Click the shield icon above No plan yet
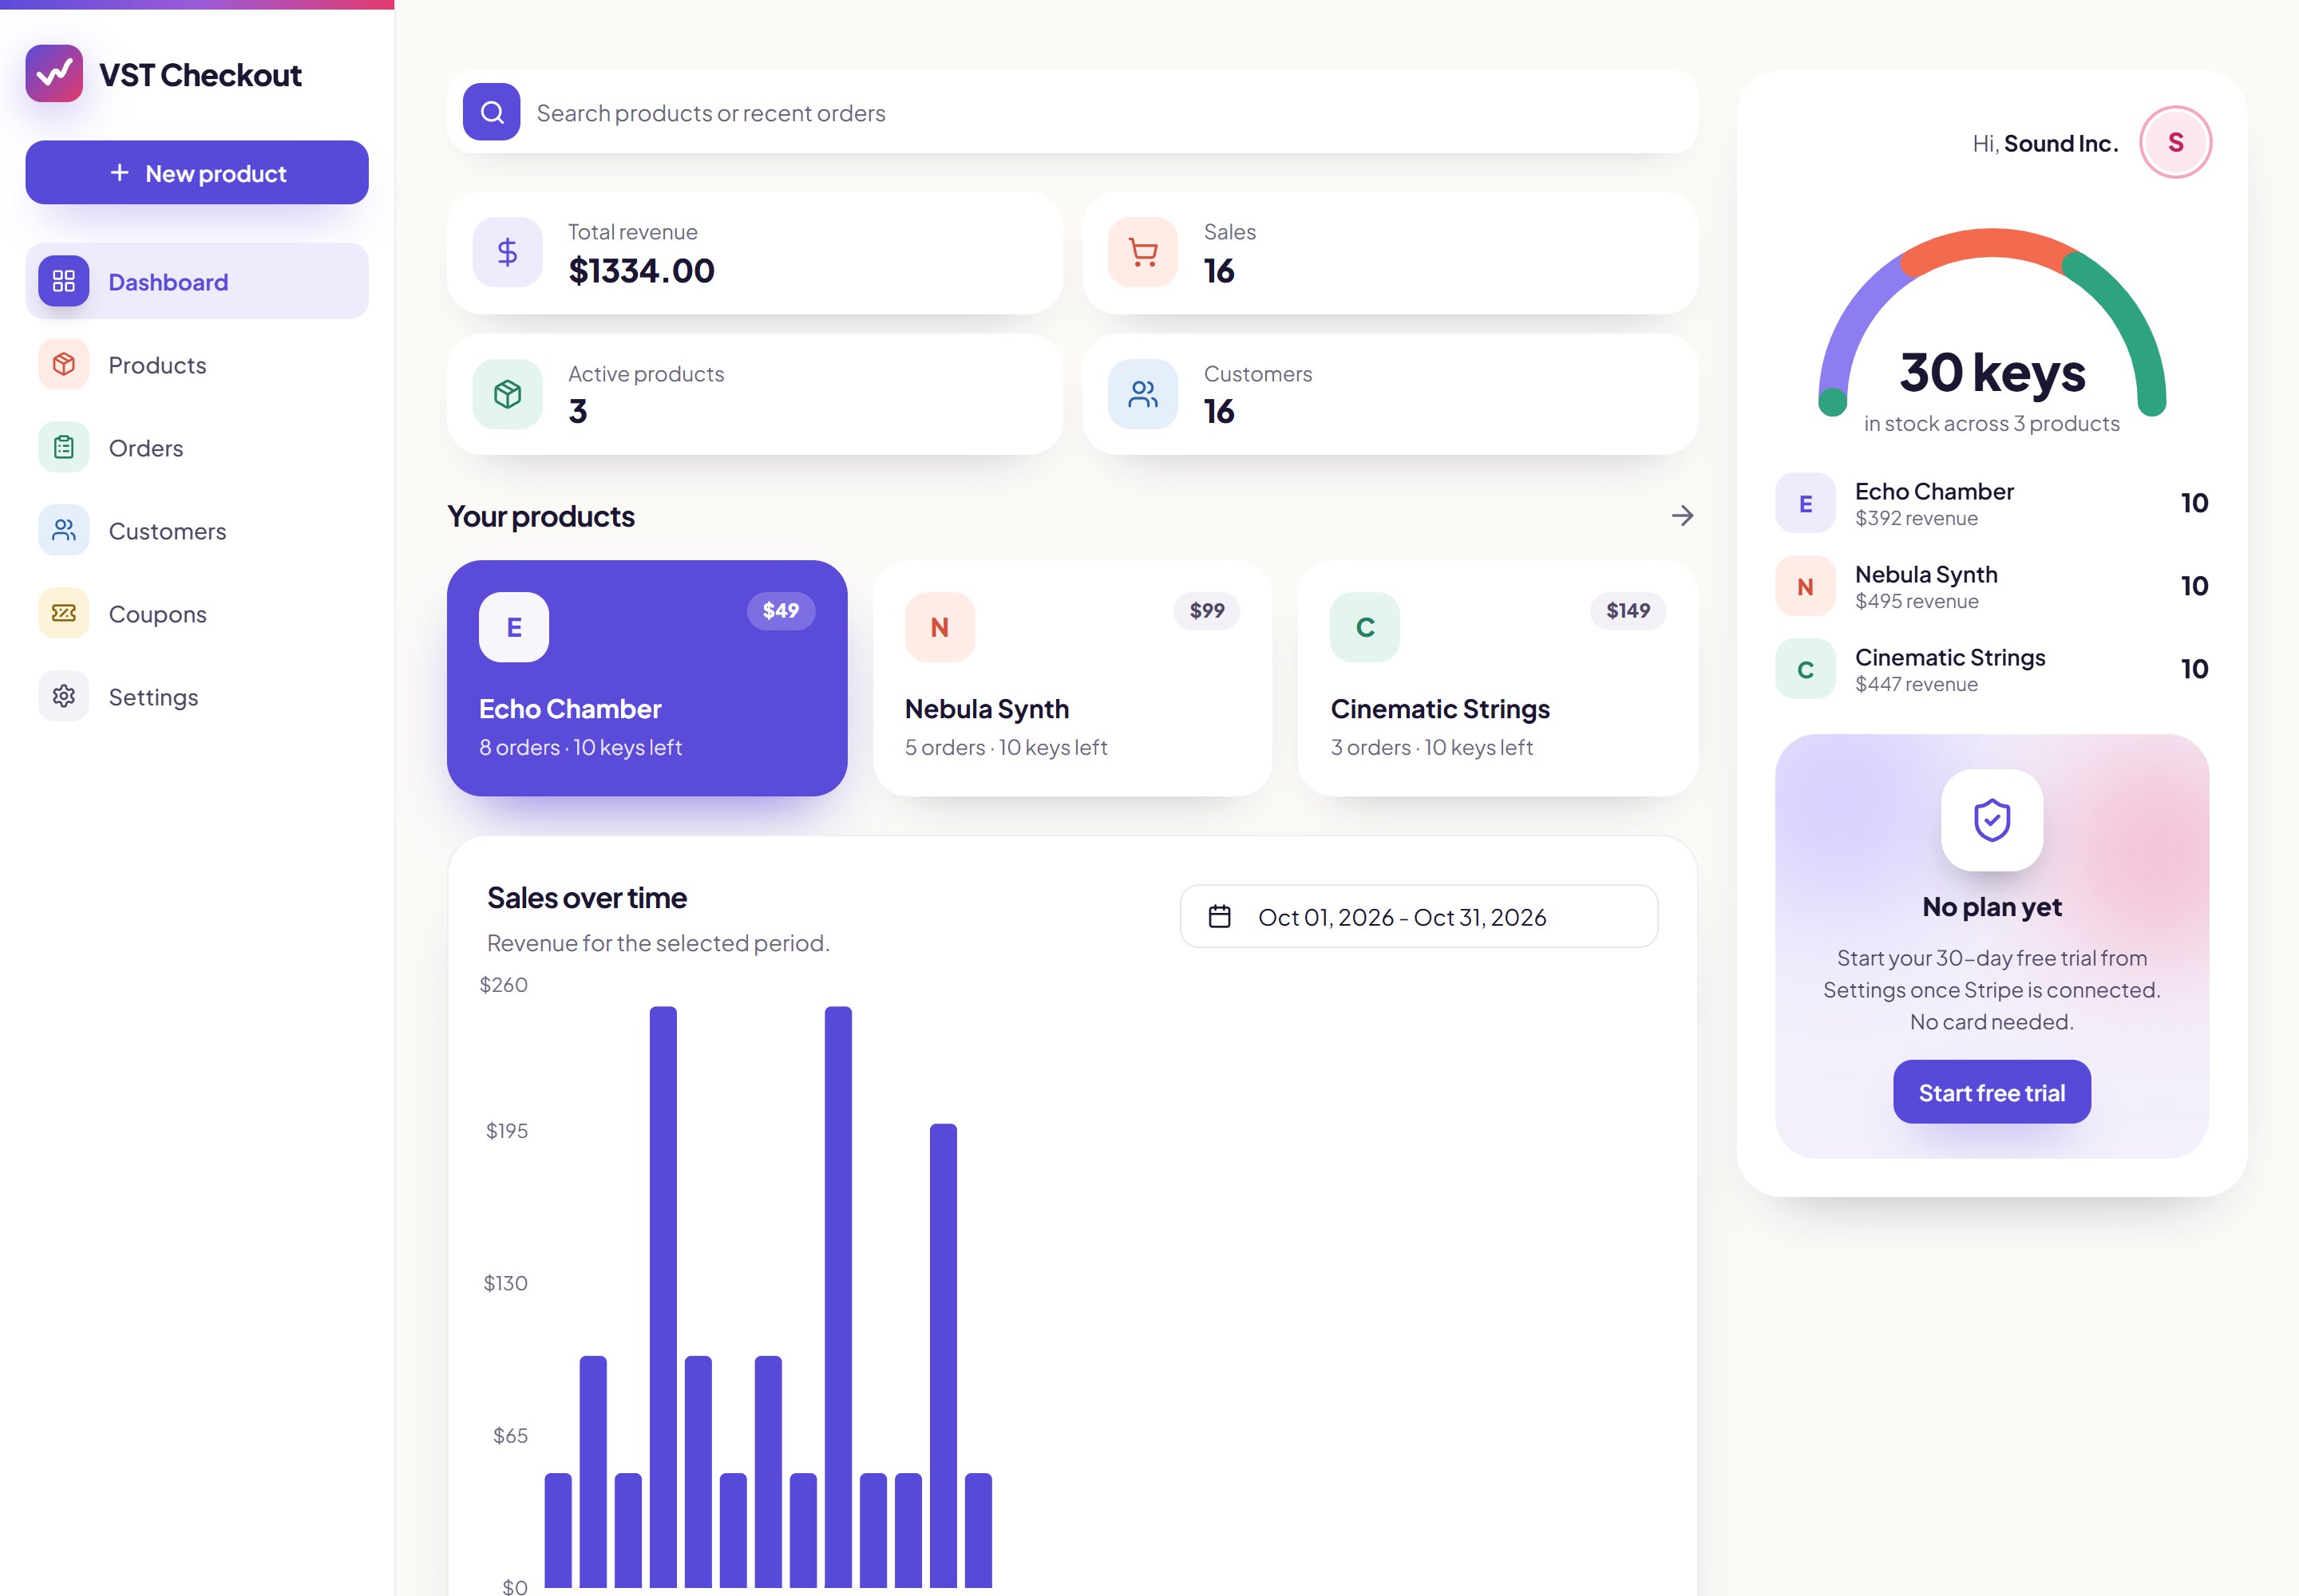The height and width of the screenshot is (1596, 2299). [1992, 820]
